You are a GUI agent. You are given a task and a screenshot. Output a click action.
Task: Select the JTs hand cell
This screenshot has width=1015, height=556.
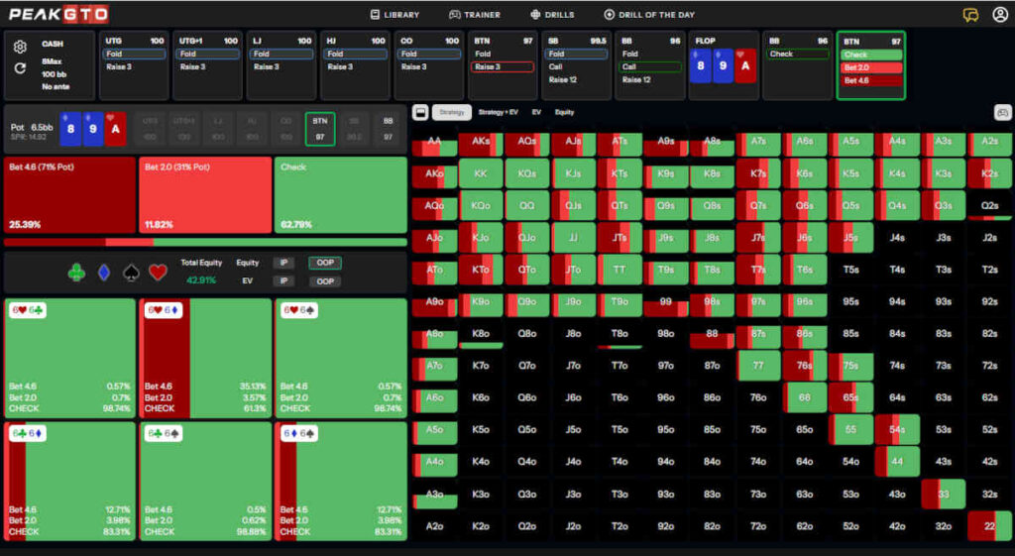tap(620, 238)
